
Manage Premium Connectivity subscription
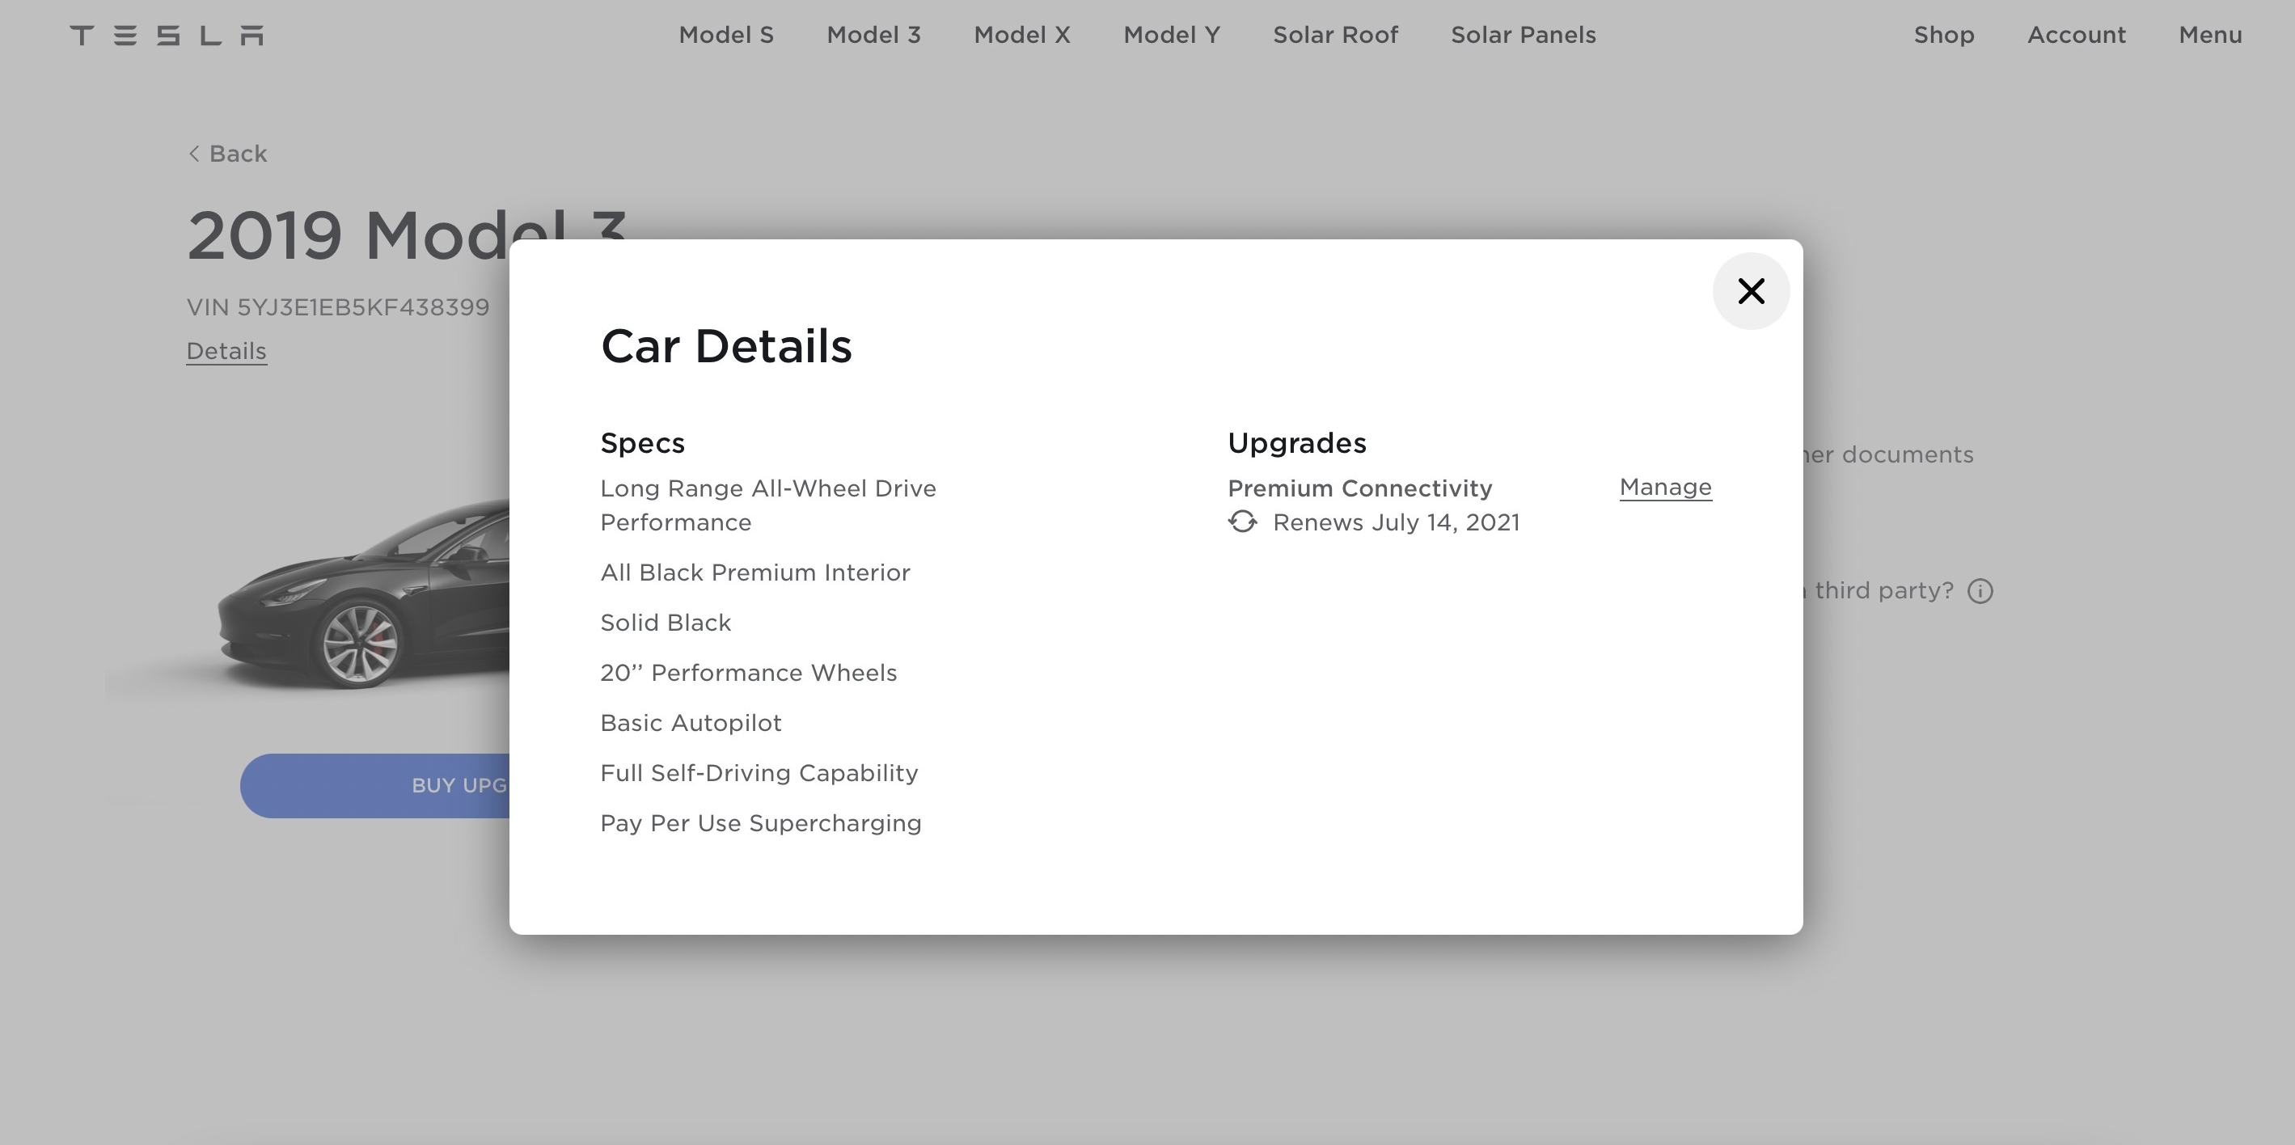pos(1664,488)
